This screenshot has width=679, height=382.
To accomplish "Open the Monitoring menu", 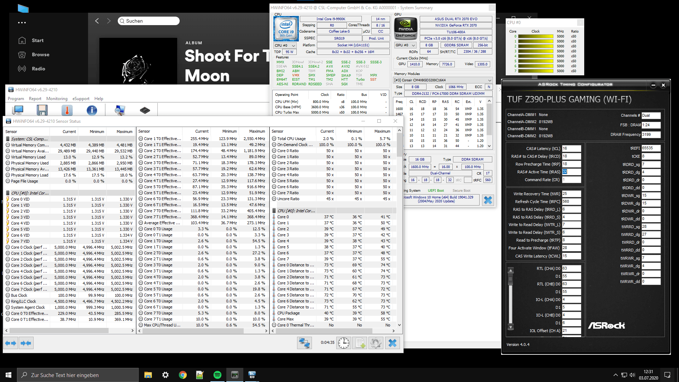I will pos(57,99).
